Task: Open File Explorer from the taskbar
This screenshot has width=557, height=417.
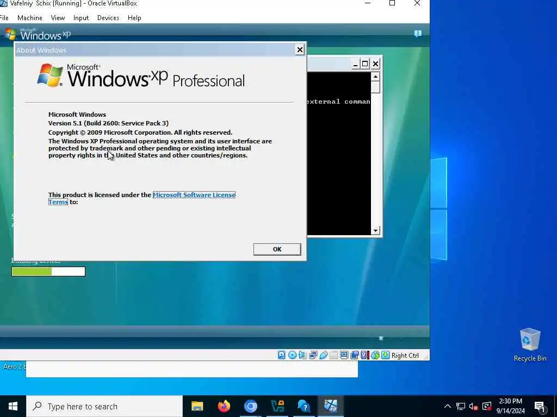Action: [x=197, y=406]
